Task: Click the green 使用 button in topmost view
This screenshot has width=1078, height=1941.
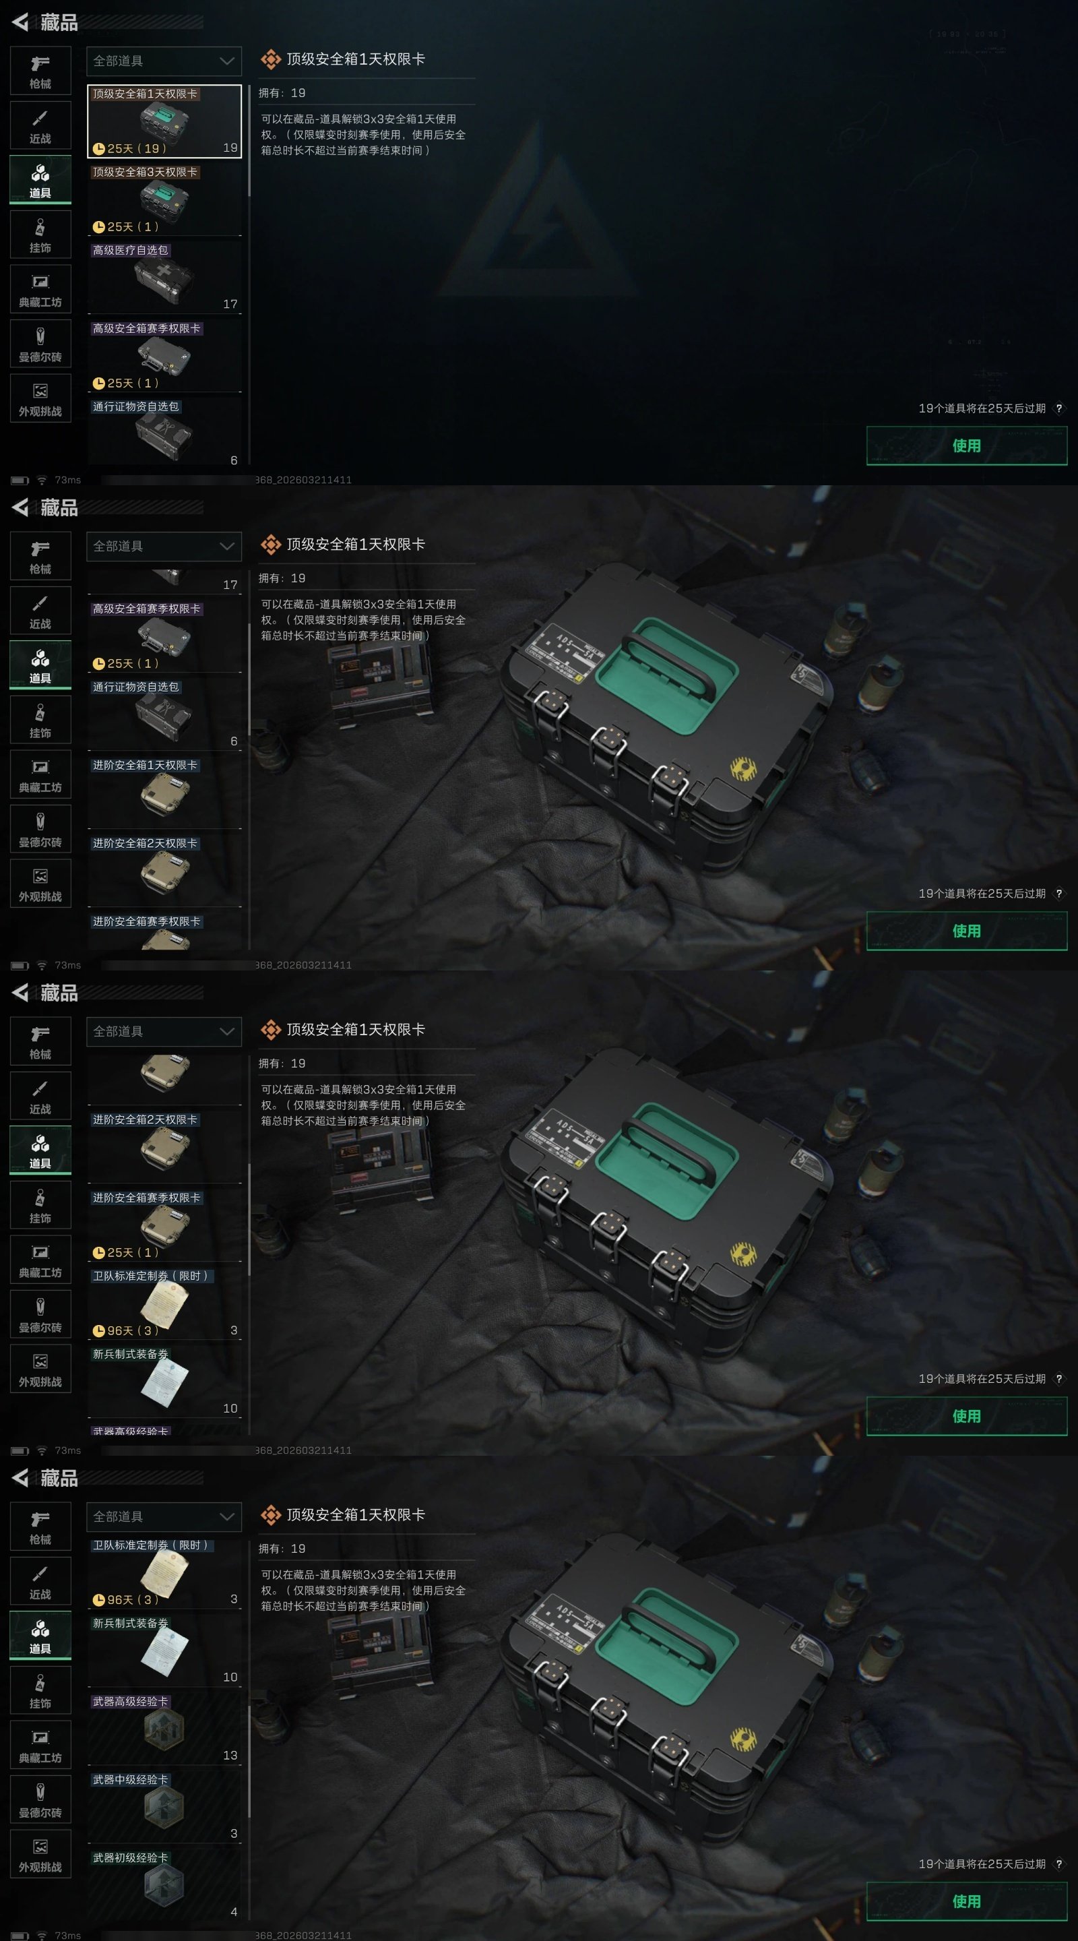Action: (x=967, y=445)
